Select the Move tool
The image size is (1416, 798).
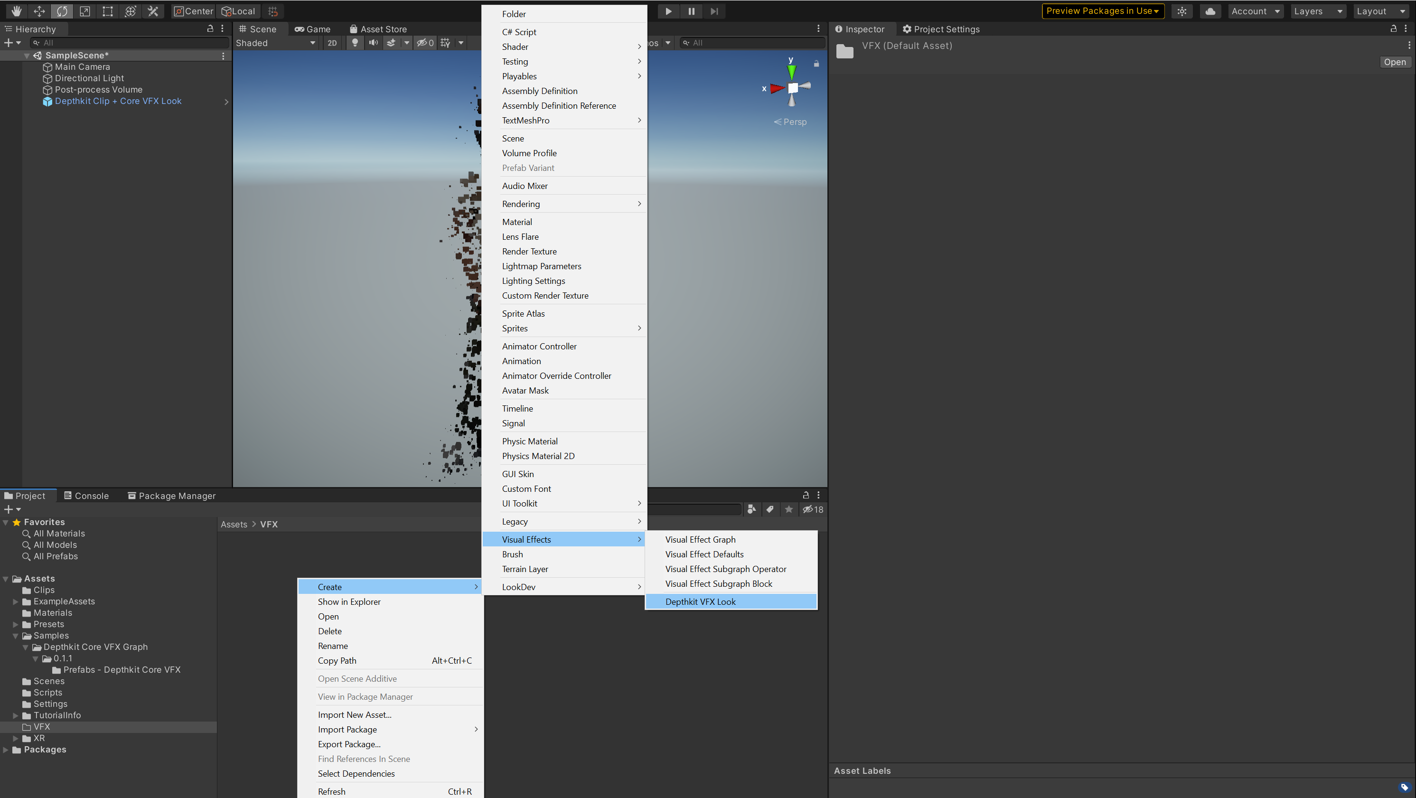[39, 11]
